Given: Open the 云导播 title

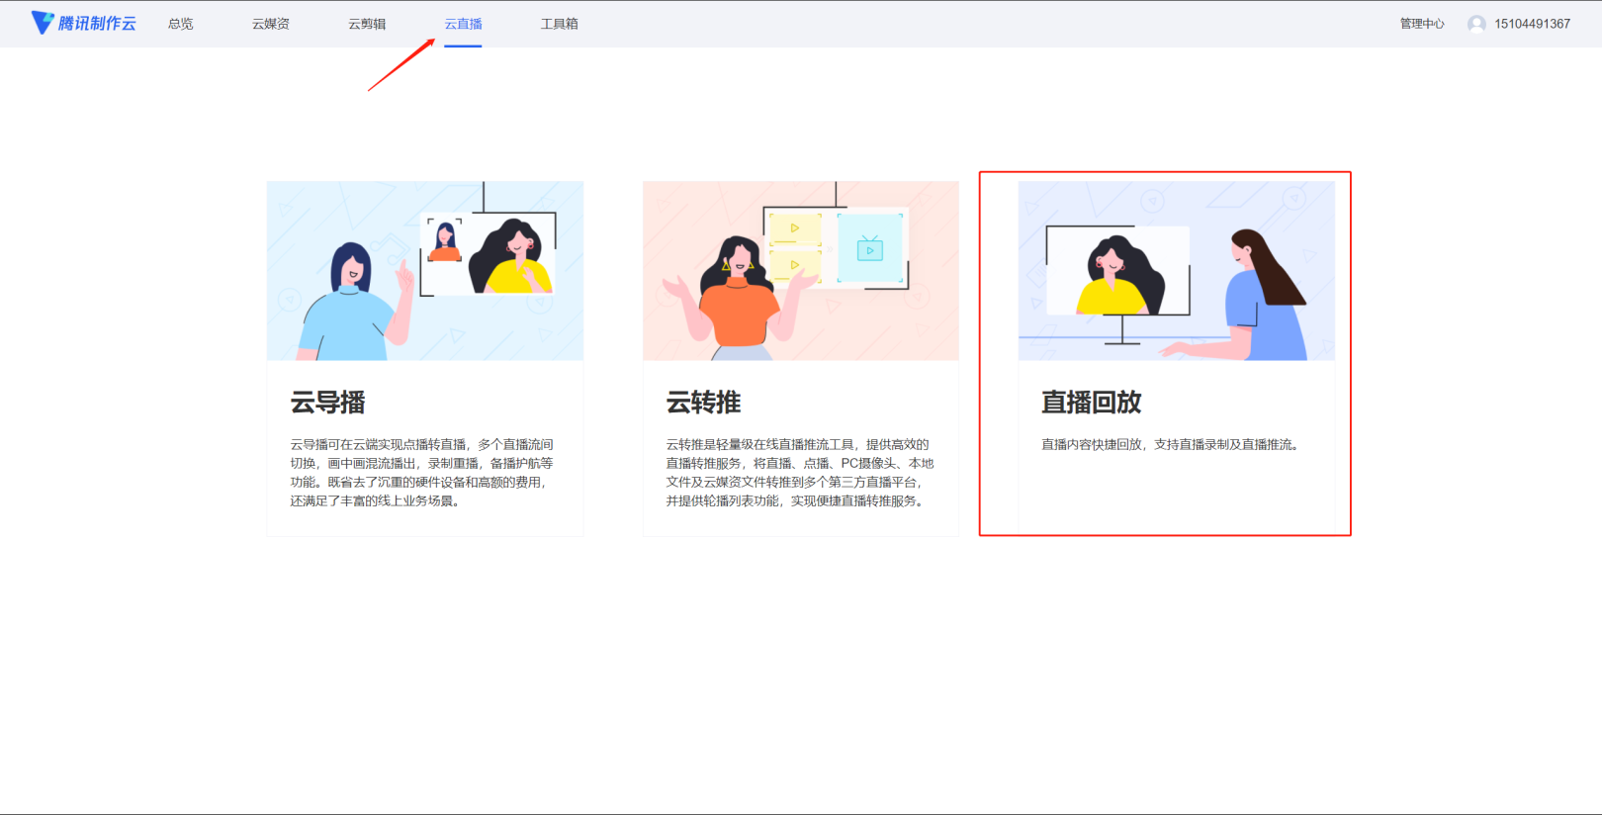Looking at the screenshot, I should click(x=327, y=403).
